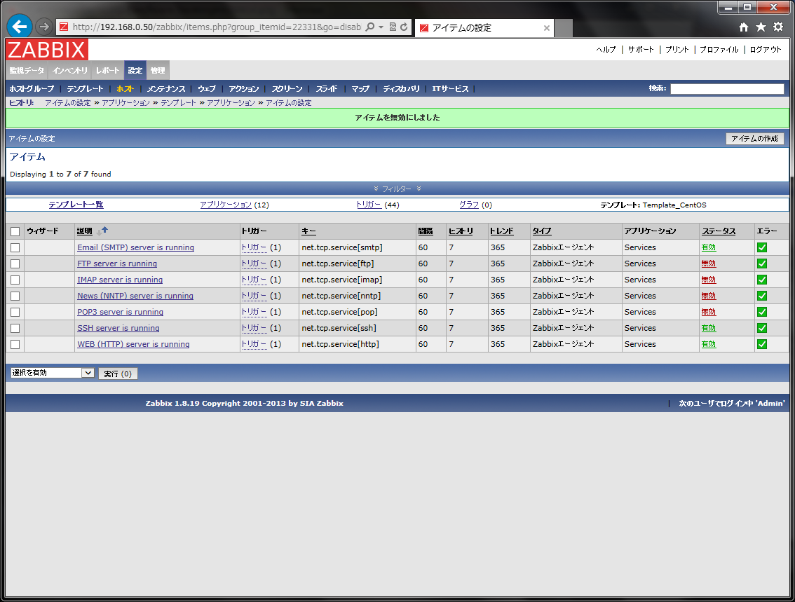Toggle 有効 status of SMTP item
This screenshot has width=795, height=602.
point(708,247)
